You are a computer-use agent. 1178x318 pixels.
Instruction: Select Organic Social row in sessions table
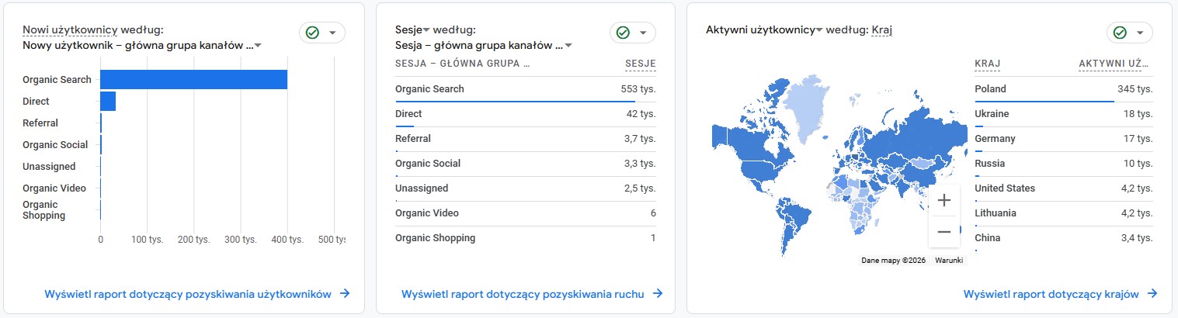click(x=526, y=164)
